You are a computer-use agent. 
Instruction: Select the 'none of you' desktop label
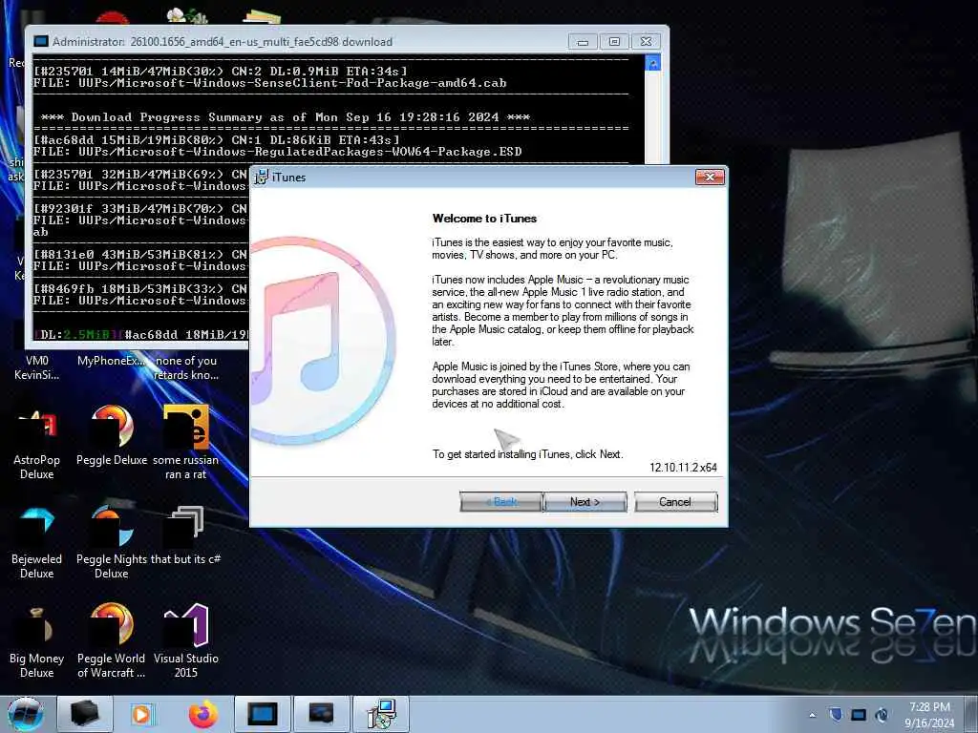coord(186,367)
